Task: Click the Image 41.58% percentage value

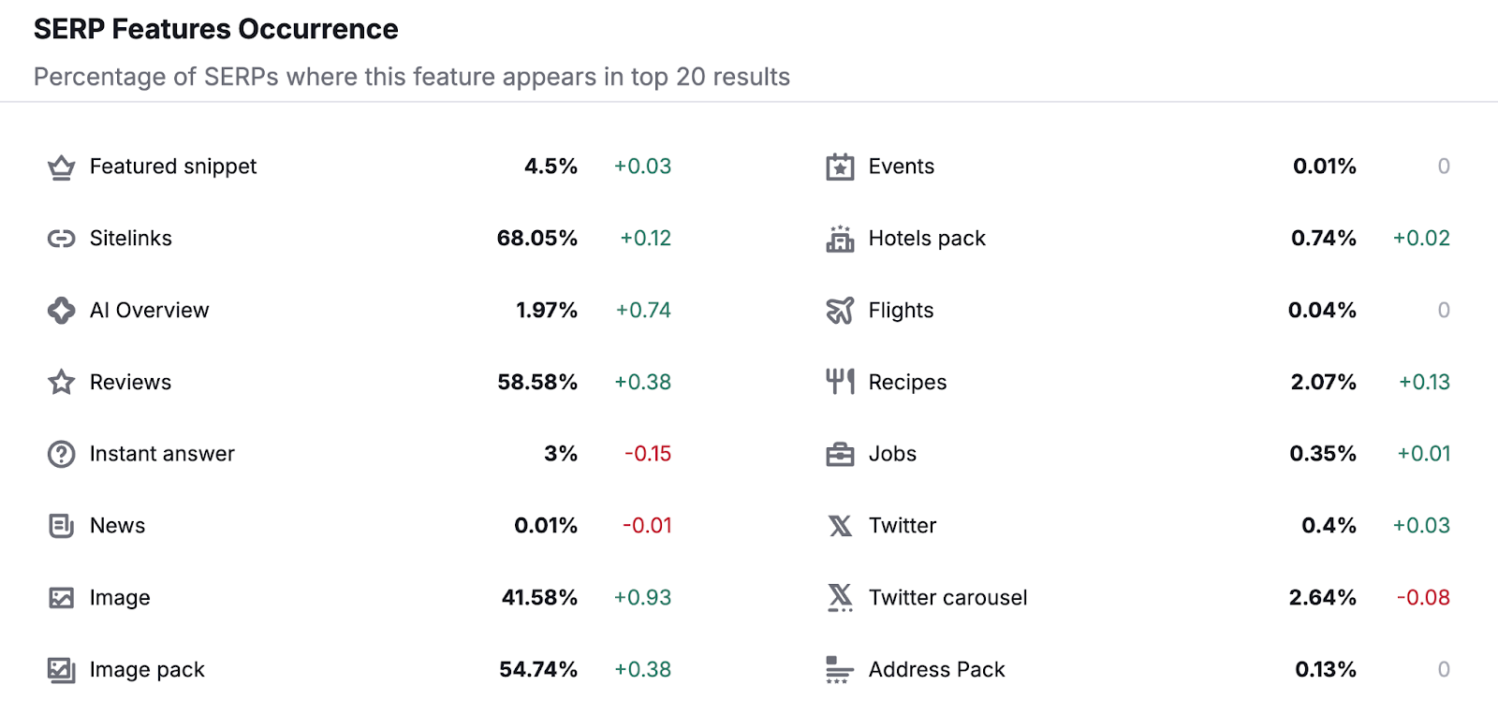Action: tap(539, 597)
